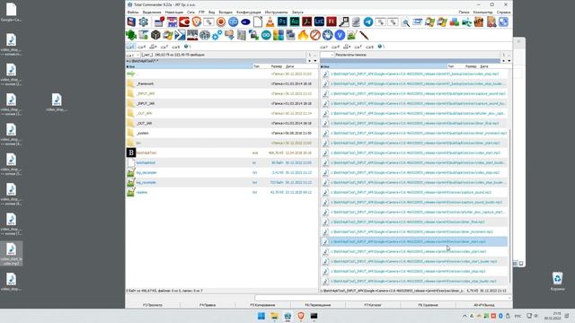Click the red prohibition sign toolbar icon
The image size is (575, 323).
(x=315, y=35)
